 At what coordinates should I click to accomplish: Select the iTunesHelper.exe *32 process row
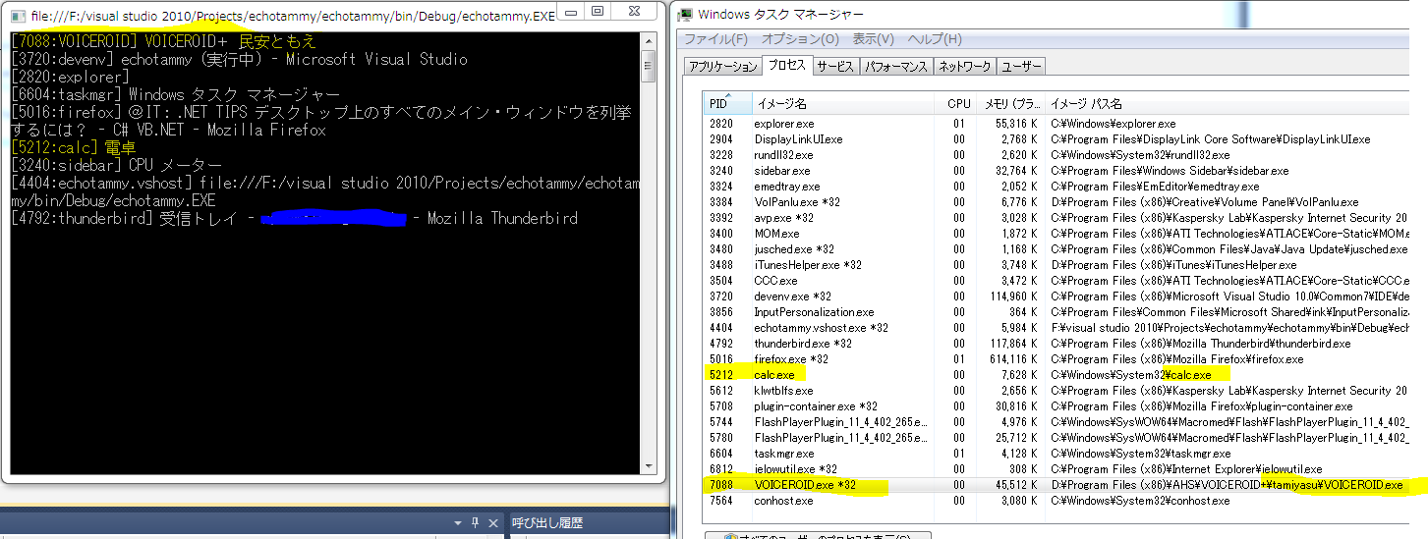point(1065,265)
